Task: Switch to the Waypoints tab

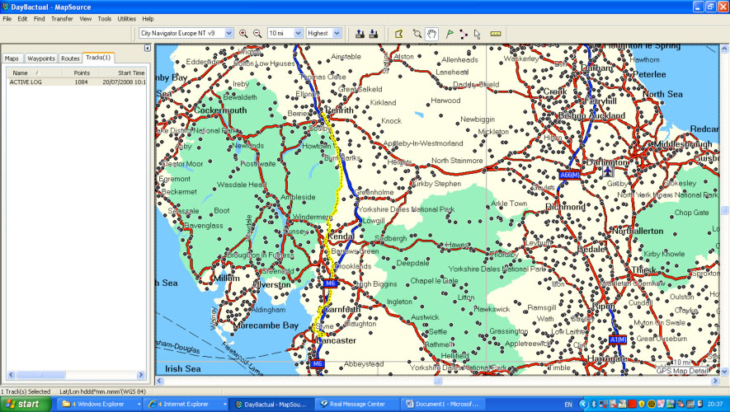Action: pos(41,59)
